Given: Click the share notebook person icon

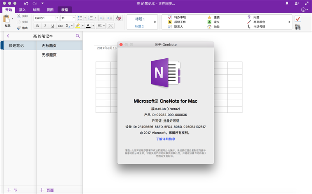Looking at the screenshot, I should 297,3.
